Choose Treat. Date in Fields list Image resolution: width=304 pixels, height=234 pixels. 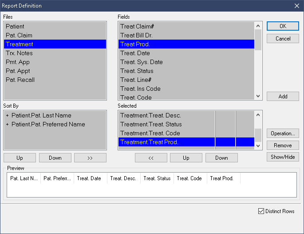coord(135,53)
